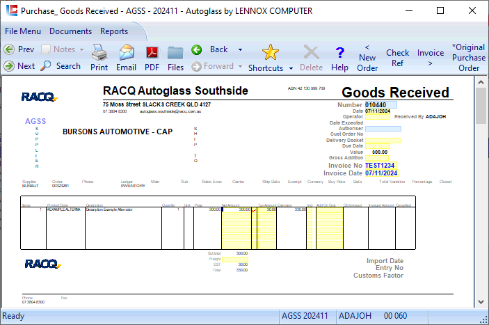Click the Delivery Docket input field
489x325 pixels.
[x=383, y=141]
